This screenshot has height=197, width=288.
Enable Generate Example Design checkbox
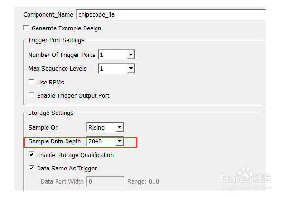26,28
